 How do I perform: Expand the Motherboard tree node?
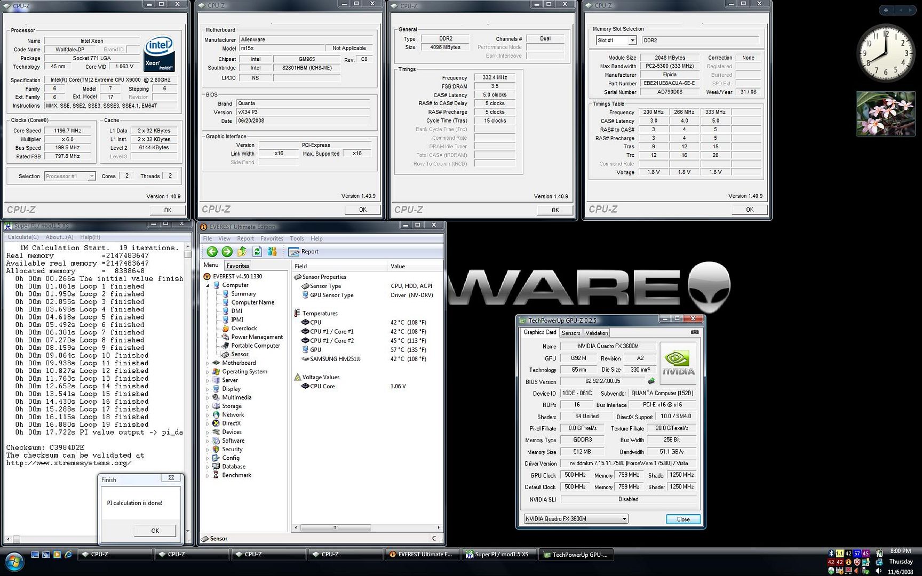(208, 363)
